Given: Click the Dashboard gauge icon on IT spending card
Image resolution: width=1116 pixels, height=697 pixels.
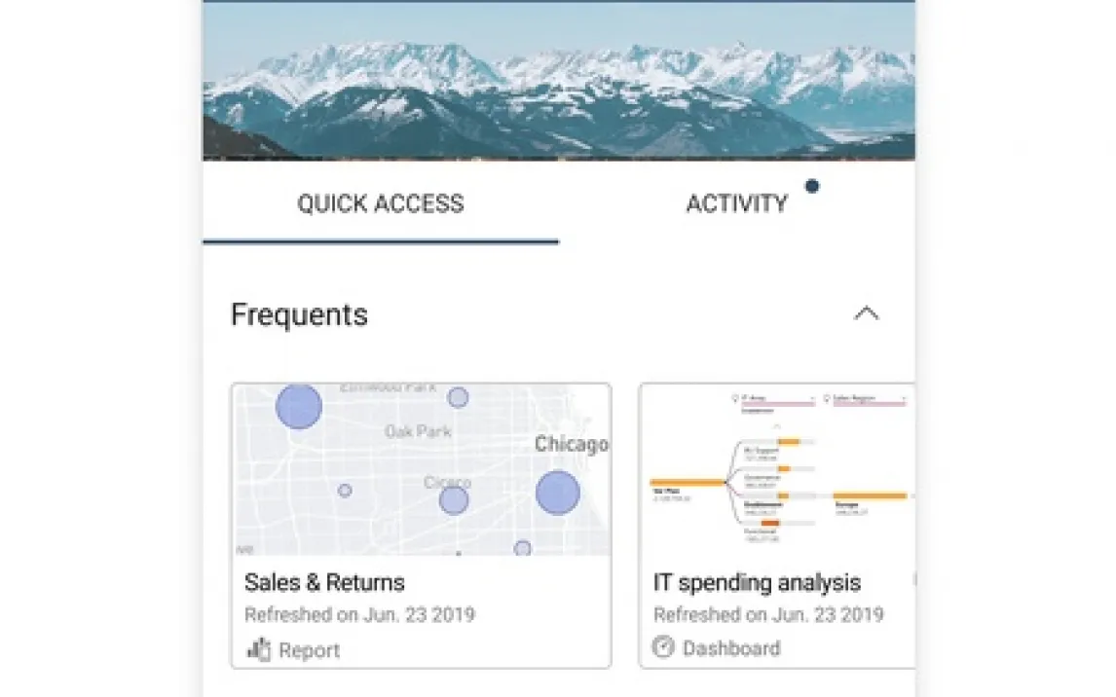Looking at the screenshot, I should [x=663, y=647].
